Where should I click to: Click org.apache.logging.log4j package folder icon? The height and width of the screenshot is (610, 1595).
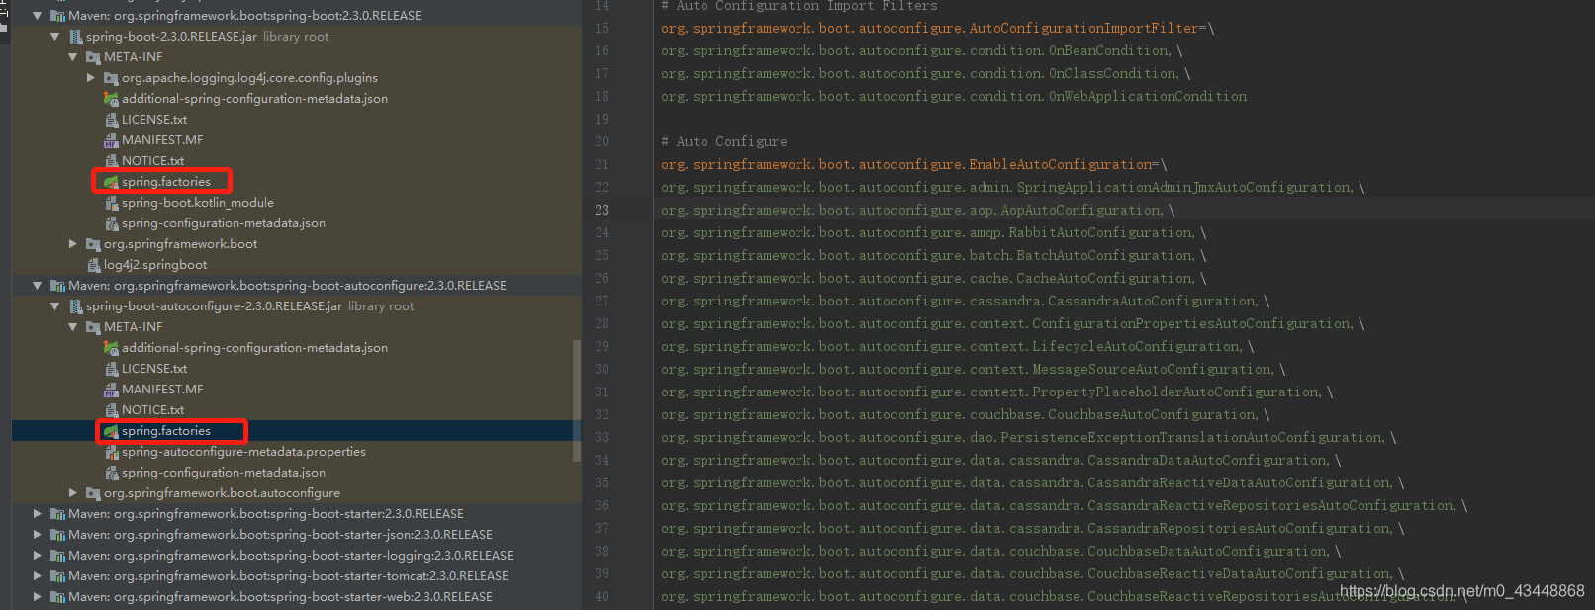[x=111, y=78]
